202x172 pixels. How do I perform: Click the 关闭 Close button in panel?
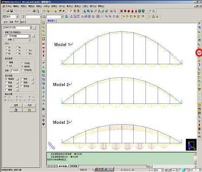[x=30, y=105]
